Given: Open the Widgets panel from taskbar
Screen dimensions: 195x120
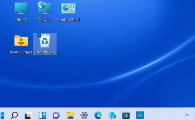Looking at the screenshot, I should pos(42,115).
